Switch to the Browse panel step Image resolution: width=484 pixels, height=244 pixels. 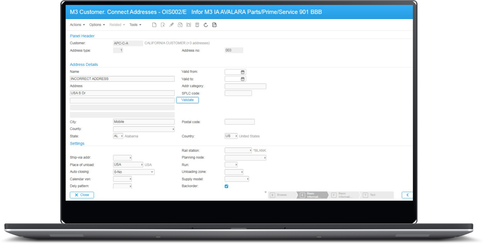pyautogui.click(x=282, y=195)
